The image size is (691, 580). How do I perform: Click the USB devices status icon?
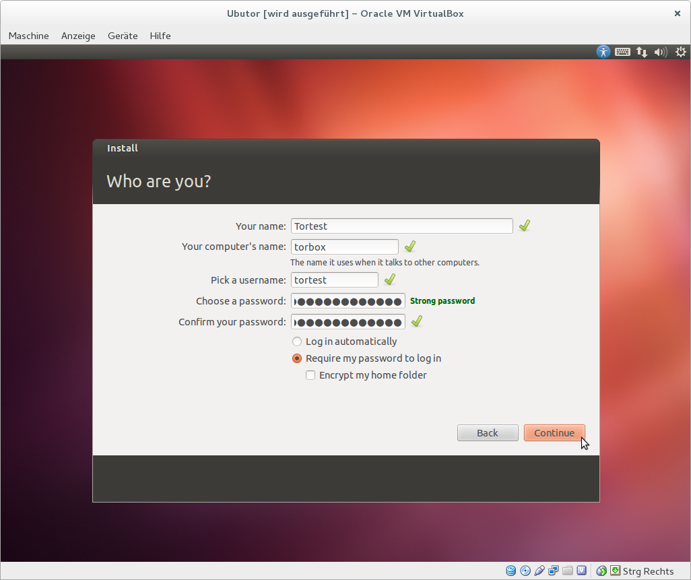tap(539, 571)
